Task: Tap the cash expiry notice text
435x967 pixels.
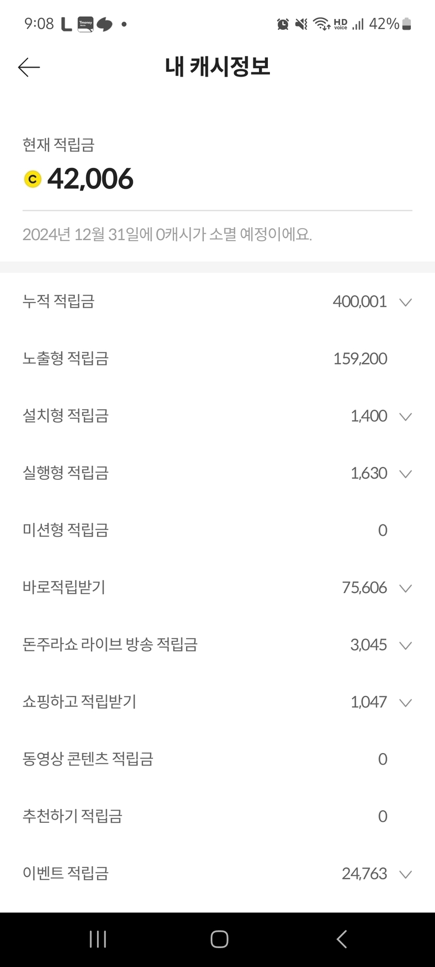Action: tap(167, 234)
